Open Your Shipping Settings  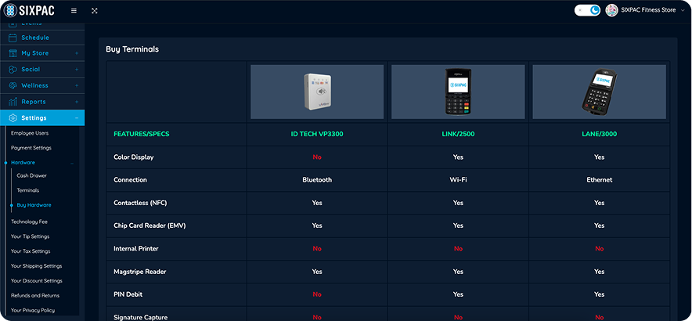point(37,266)
